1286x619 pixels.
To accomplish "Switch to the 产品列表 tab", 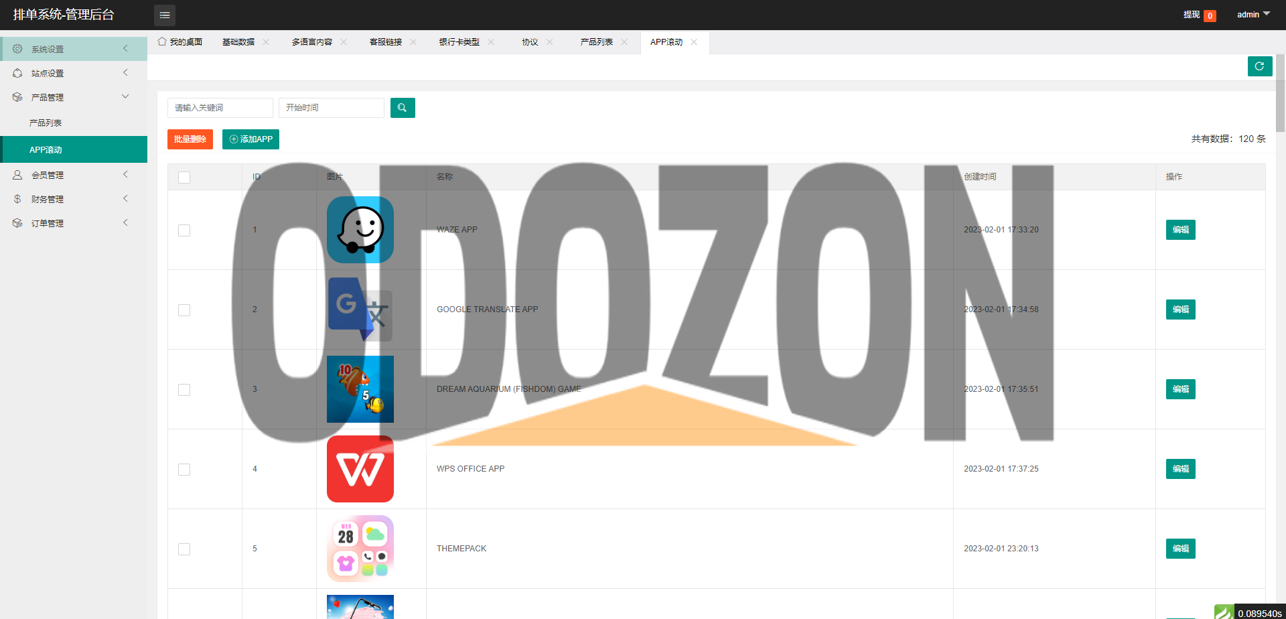I will [597, 42].
